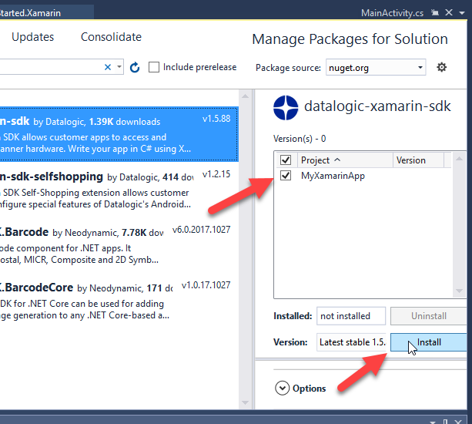
Task: Select the MainActivity.cs document tab
Action: click(x=392, y=13)
